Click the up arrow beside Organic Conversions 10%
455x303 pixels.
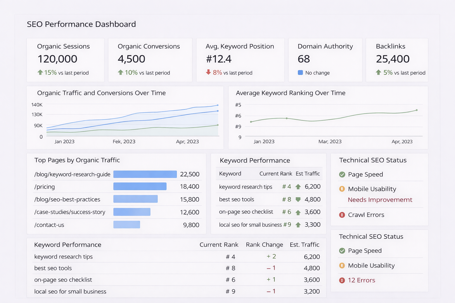point(121,72)
